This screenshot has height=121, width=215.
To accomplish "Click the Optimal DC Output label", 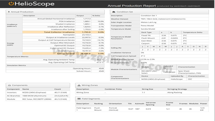I will (64, 45).
